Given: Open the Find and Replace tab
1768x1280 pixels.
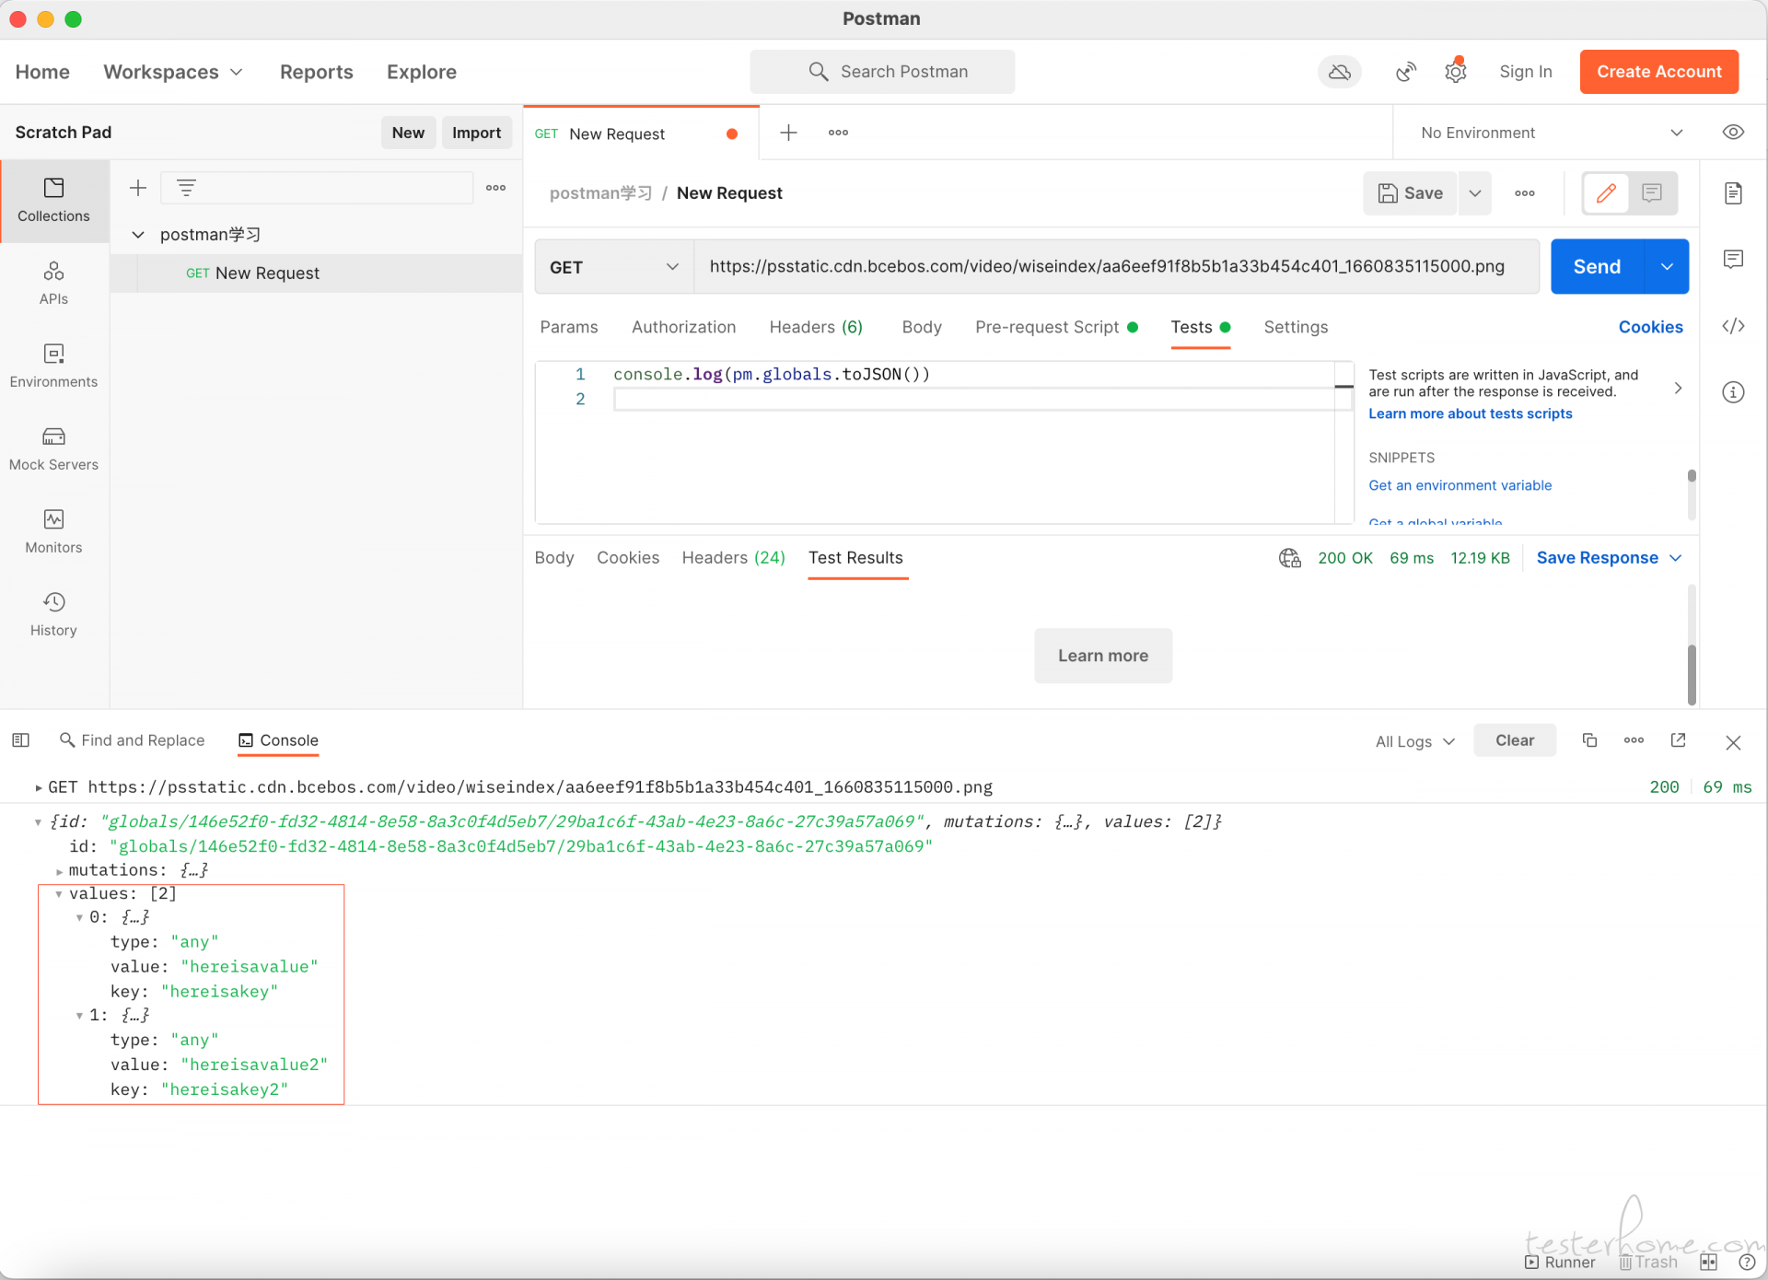Looking at the screenshot, I should tap(132, 740).
